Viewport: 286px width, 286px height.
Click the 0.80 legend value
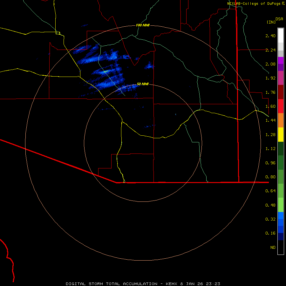point(270,177)
